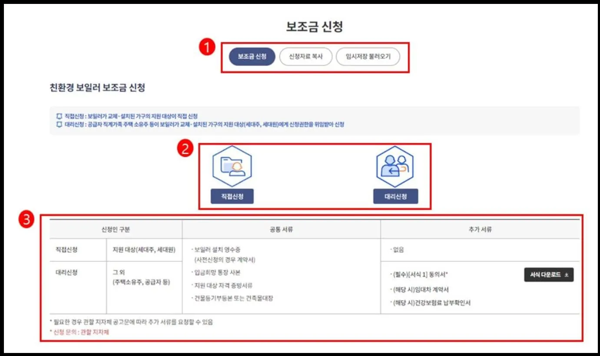
Task: Click the 추가 서류 table header
Action: [481, 230]
